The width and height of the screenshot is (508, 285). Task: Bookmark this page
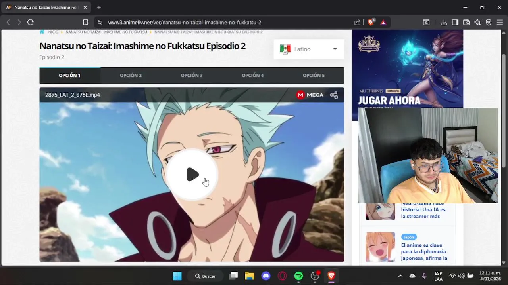[85, 22]
